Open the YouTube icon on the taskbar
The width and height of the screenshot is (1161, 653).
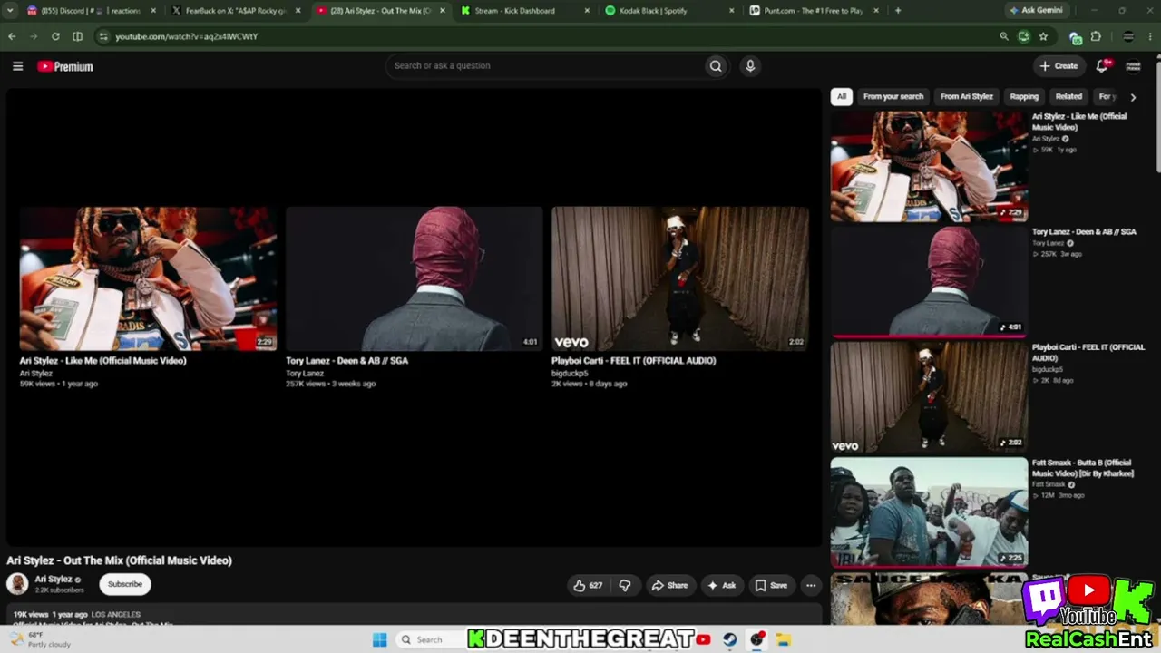pyautogui.click(x=703, y=639)
